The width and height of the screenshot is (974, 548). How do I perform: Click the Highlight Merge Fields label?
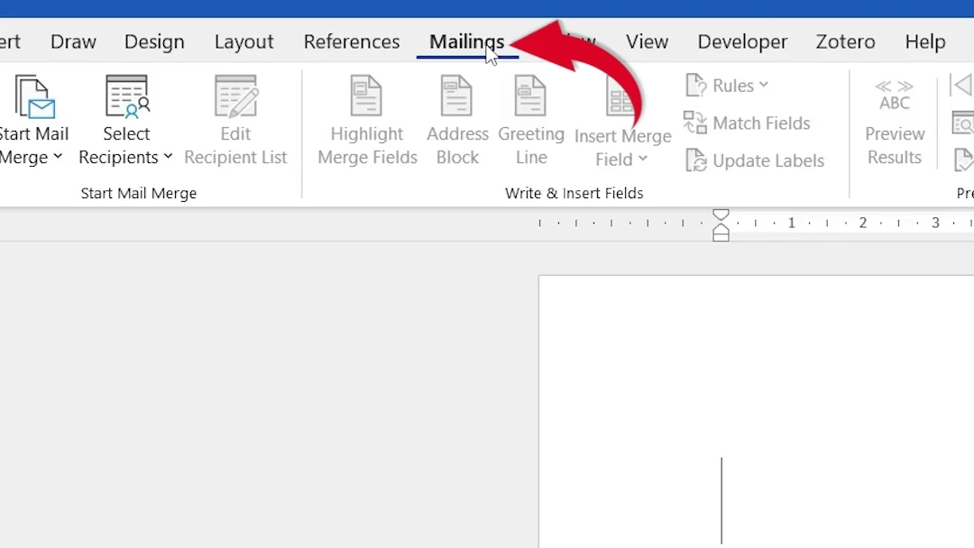coord(367,145)
